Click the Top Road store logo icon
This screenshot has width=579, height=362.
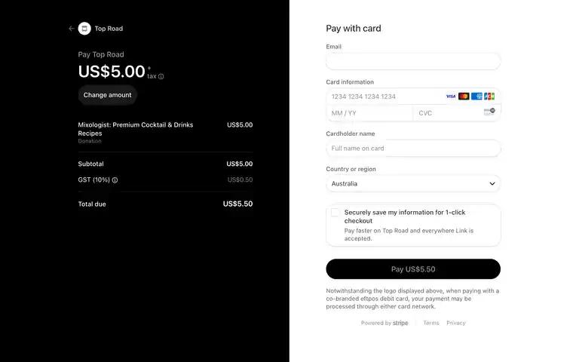(84, 29)
